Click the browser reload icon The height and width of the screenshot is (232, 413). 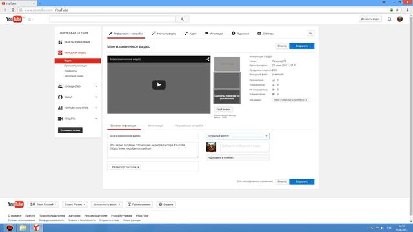pyautogui.click(x=21, y=10)
